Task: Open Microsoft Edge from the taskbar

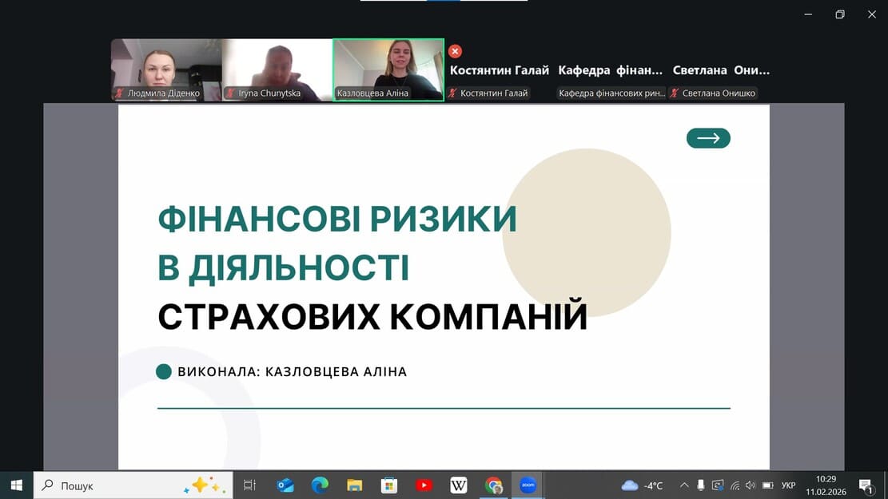Action: click(x=320, y=485)
